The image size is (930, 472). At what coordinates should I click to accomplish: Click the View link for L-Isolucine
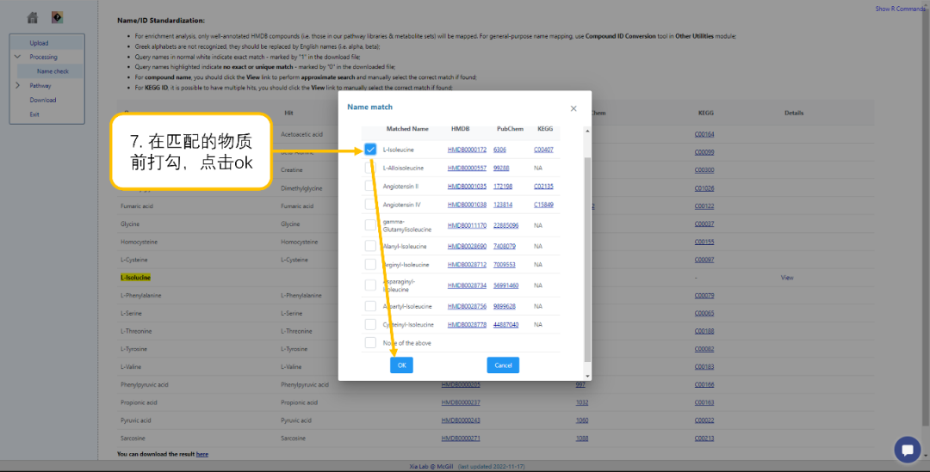point(786,277)
